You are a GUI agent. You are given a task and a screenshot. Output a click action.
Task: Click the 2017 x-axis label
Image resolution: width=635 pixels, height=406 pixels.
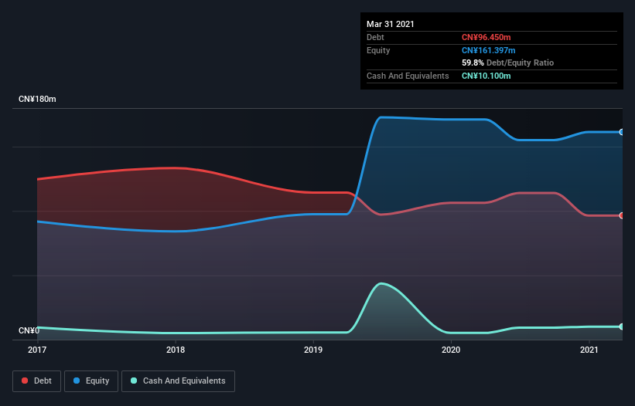(37, 350)
